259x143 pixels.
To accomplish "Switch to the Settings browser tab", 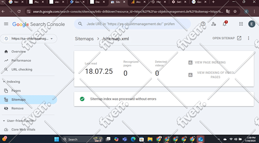I will (179, 2).
